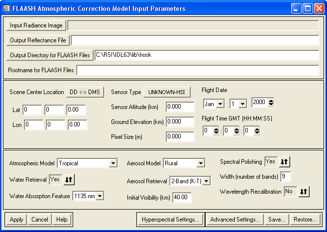This screenshot has width=327, height=232.
Task: Click the 'Flight Time GMT (HH:MM:SS)' label
Action: [237, 118]
